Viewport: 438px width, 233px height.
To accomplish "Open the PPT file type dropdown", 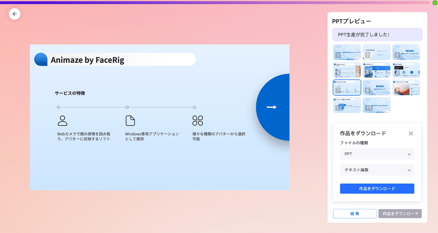I will pos(377,154).
